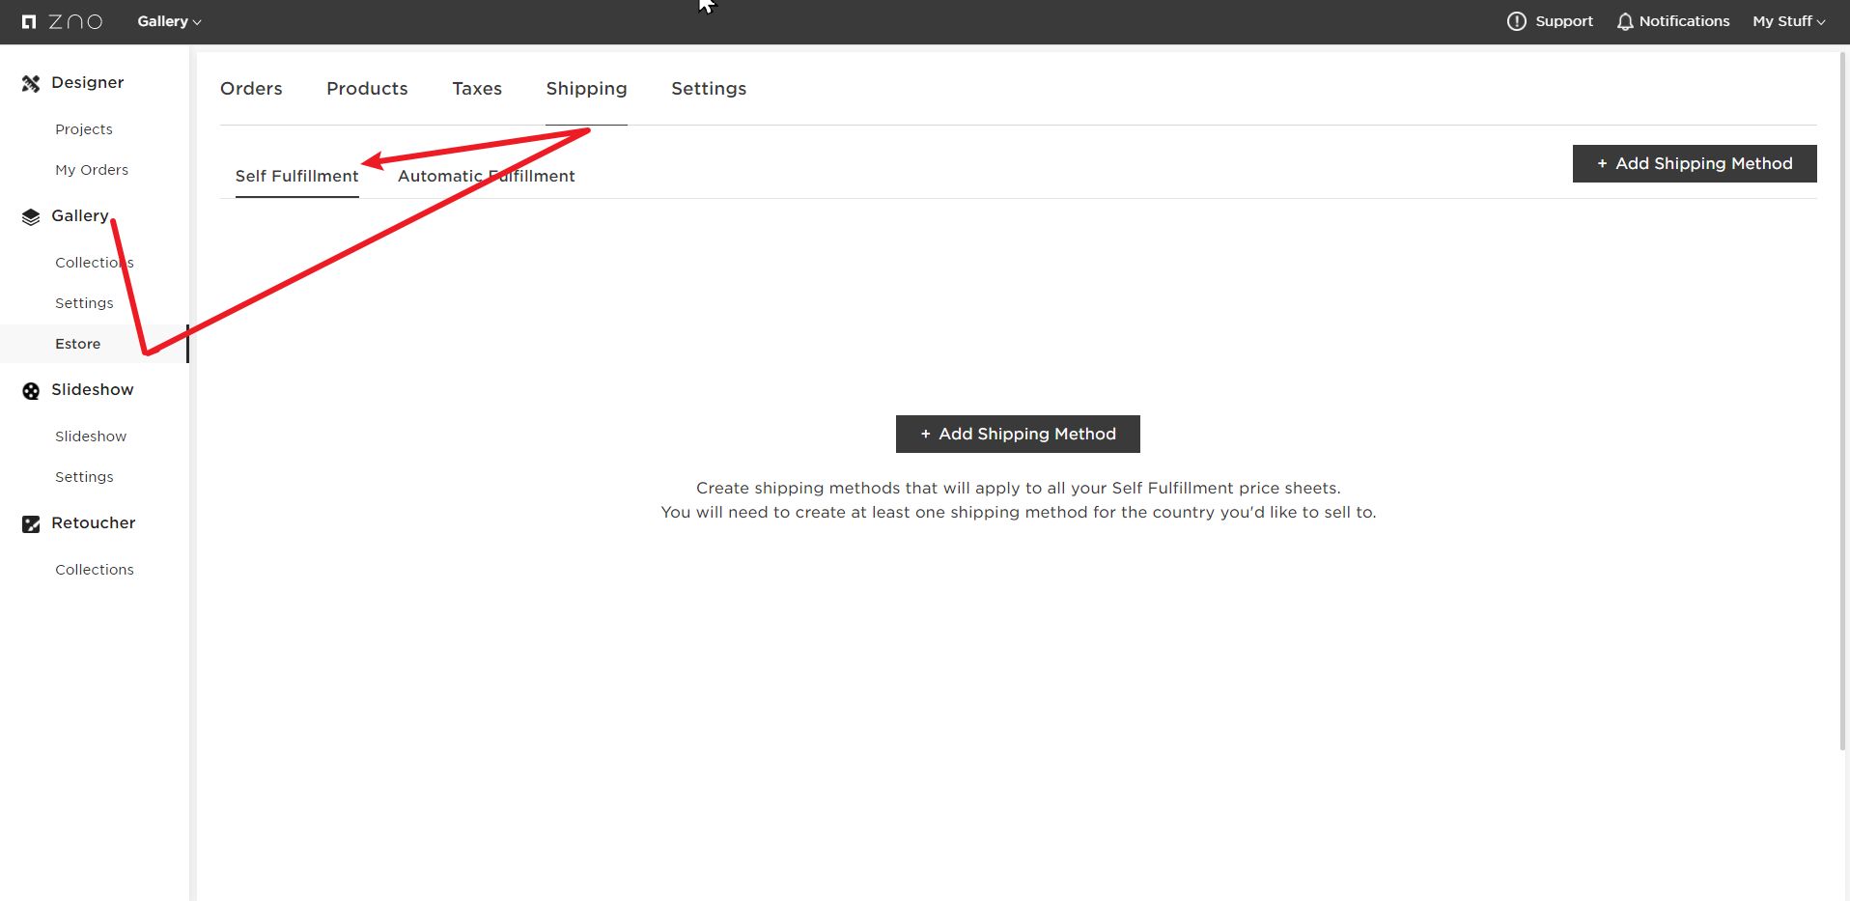Open the Gallery dropdown in the top bar

169,21
